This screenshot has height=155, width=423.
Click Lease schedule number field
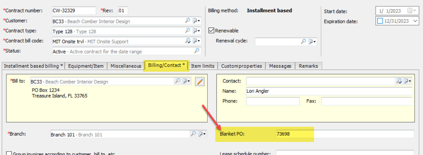click(345, 153)
